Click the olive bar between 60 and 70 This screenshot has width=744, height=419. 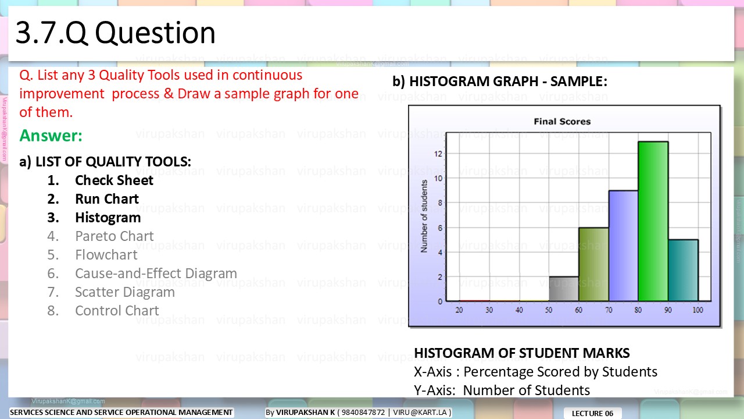pos(593,264)
